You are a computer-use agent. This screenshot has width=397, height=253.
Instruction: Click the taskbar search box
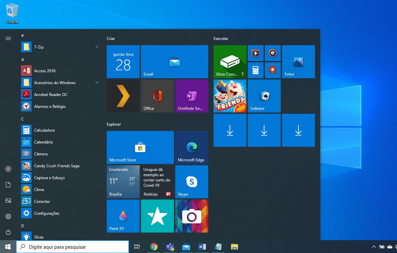coord(72,247)
